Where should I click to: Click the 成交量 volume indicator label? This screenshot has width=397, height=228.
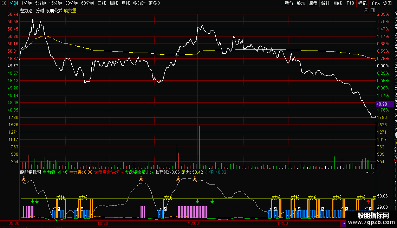pyautogui.click(x=70, y=11)
